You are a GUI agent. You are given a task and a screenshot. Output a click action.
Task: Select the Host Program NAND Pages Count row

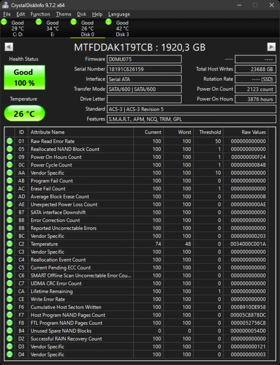click(x=136, y=315)
